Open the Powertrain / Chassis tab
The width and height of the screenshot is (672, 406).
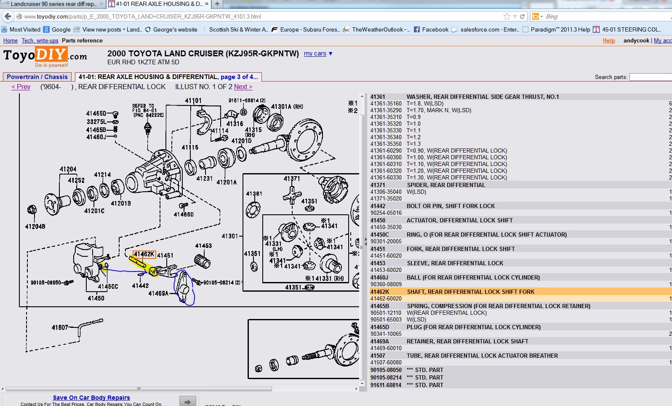click(x=37, y=77)
